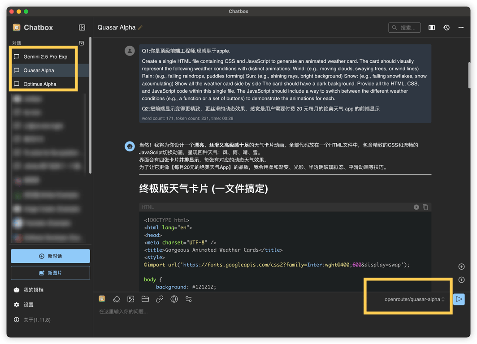Focus the 搜索 search field
This screenshot has height=344, width=477.
pyautogui.click(x=404, y=28)
